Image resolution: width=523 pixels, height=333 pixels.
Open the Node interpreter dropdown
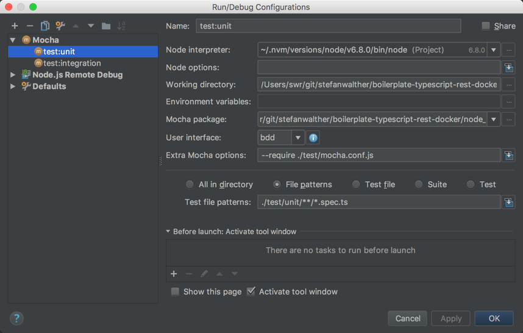(x=494, y=50)
